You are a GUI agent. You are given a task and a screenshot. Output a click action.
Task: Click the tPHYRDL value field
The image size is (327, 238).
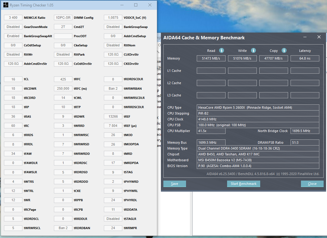[113, 200]
